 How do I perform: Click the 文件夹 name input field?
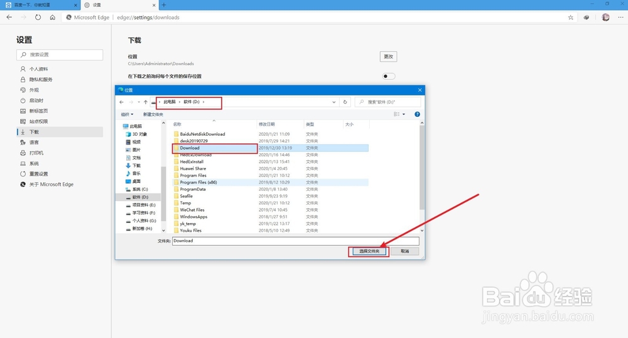tap(296, 241)
